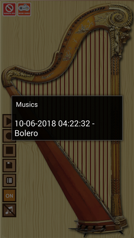Image resolution: width=134 pixels, height=238 pixels.
Task: Tap the pedals at the harp's base
Action: 94,228
